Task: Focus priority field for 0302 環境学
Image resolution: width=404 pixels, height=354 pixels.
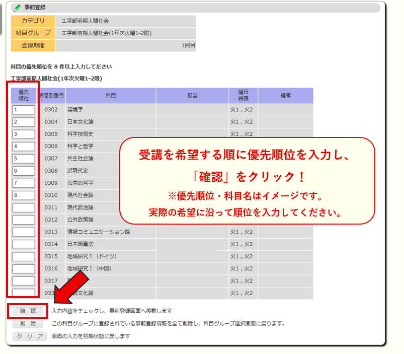Action: coord(24,110)
